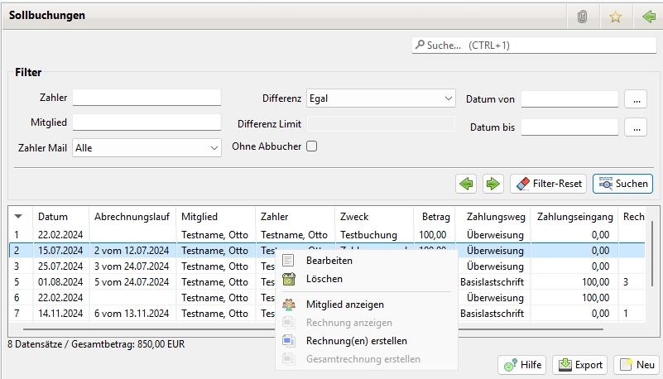
Task: Click the paperclip attachment icon
Action: click(583, 17)
